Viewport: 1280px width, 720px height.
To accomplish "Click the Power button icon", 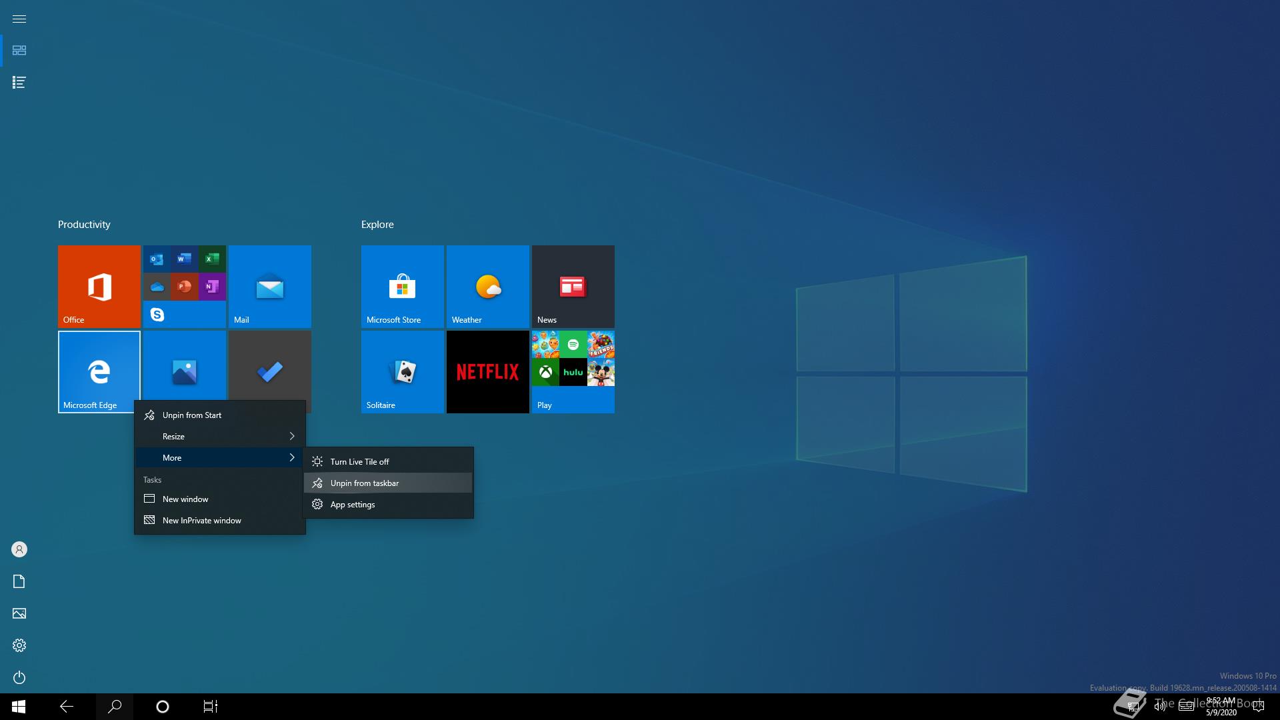I will coord(19,677).
